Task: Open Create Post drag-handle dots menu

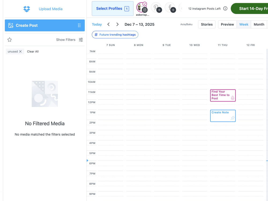Action: pos(79,25)
